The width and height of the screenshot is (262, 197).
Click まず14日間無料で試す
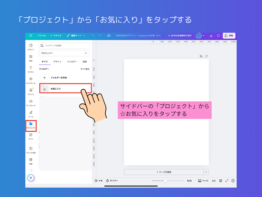pyautogui.click(x=180, y=35)
